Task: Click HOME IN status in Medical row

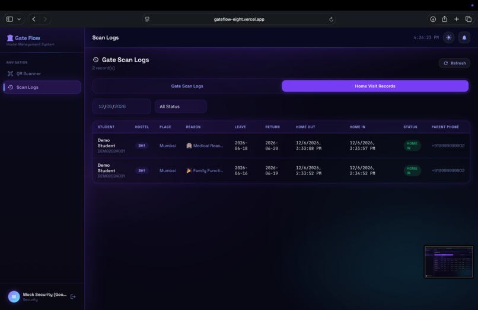Action: coord(412,146)
